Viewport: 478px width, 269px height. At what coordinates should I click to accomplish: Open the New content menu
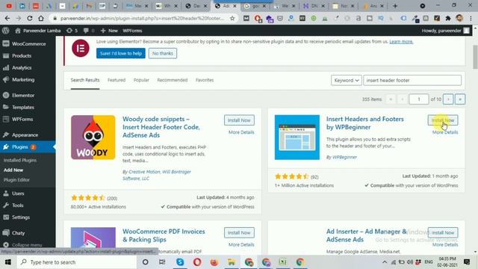(109, 31)
